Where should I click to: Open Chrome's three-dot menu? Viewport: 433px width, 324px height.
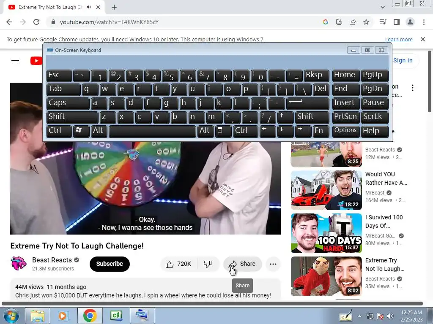[x=424, y=22]
